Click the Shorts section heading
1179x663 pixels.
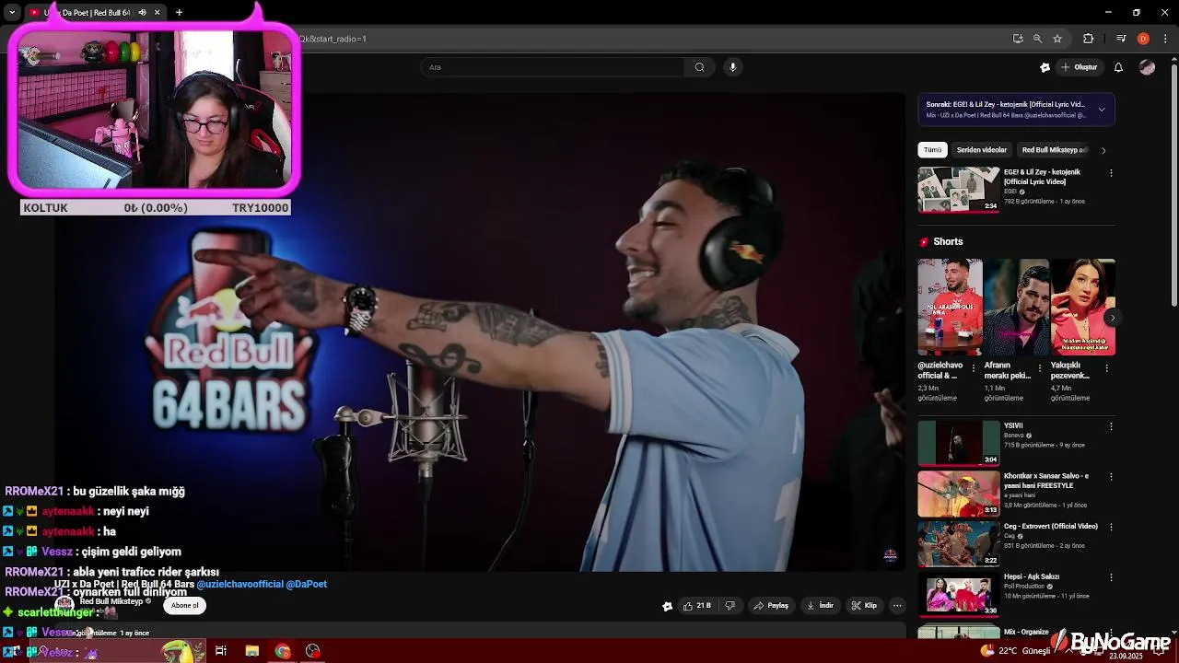tap(948, 241)
